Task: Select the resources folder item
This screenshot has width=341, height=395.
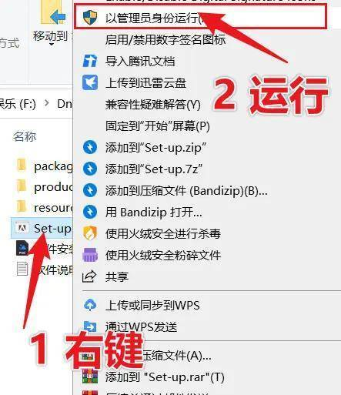Action: click(44, 207)
